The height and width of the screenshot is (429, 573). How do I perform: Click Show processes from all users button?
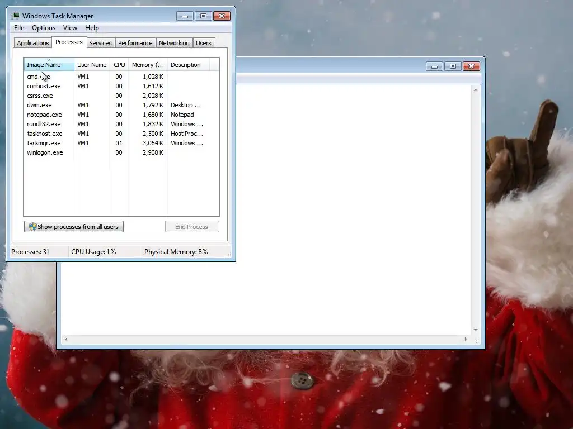(x=74, y=227)
